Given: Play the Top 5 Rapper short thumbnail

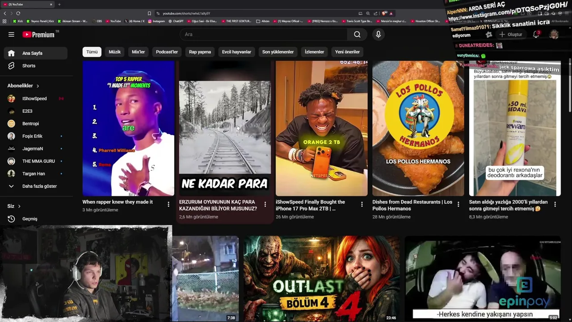Looking at the screenshot, I should 128,128.
